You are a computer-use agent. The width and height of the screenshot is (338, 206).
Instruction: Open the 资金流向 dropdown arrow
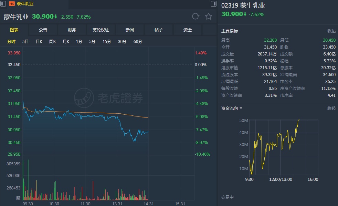pos(241,109)
